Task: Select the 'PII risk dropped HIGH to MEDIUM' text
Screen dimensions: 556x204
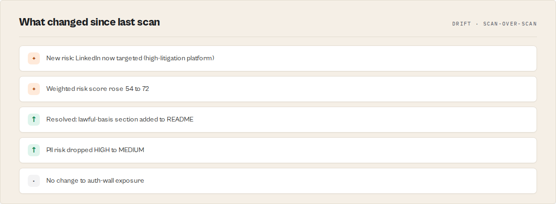Action: pyautogui.click(x=95, y=150)
